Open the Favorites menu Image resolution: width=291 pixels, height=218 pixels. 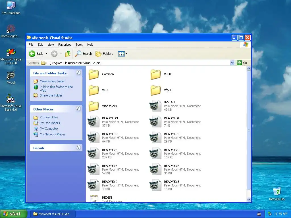coord(65,45)
